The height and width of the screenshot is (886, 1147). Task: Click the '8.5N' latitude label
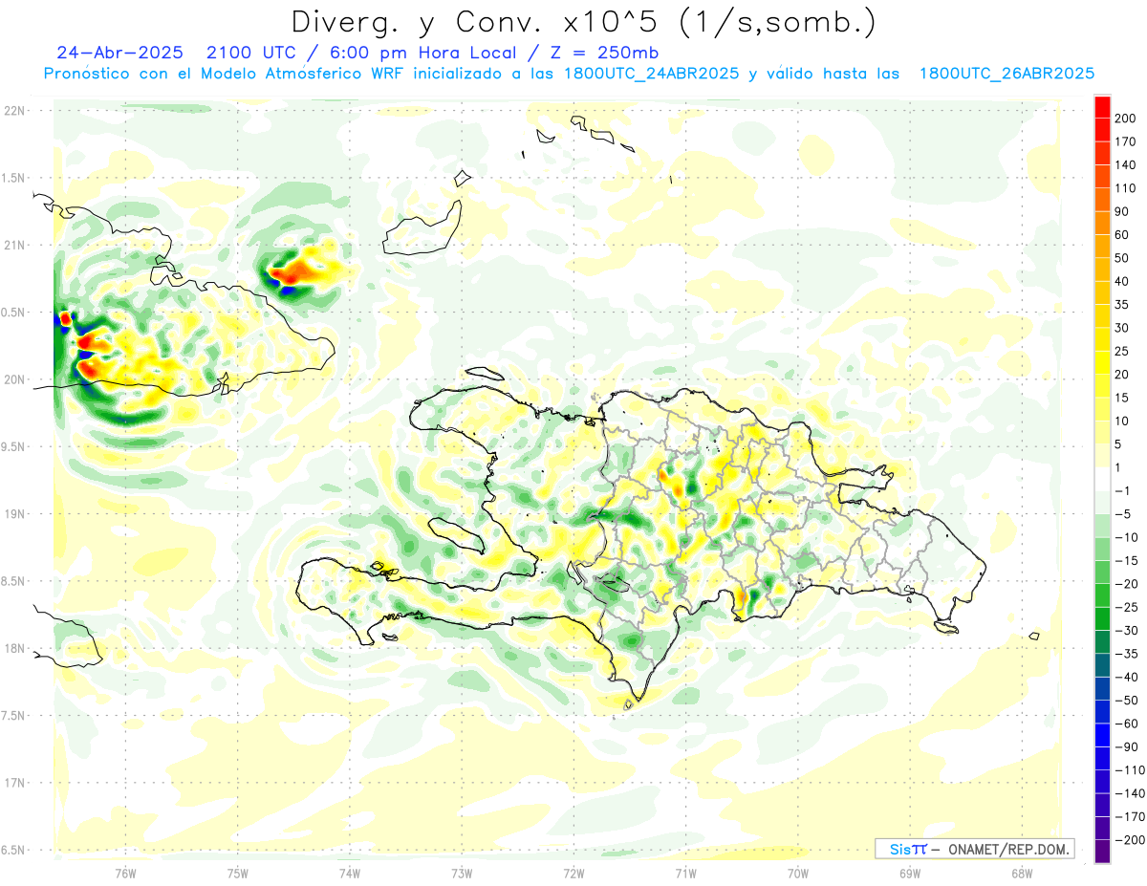[x=14, y=581]
